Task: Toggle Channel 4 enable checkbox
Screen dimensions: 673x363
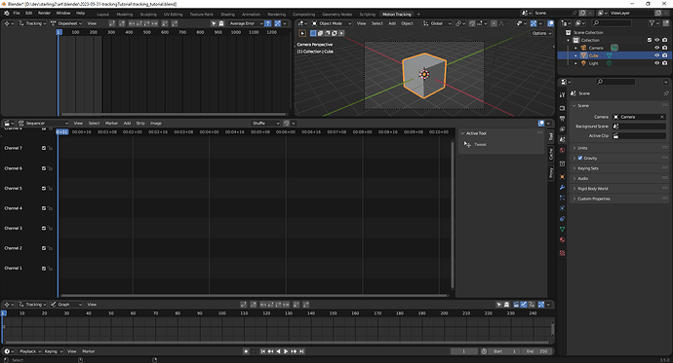Action: click(x=44, y=208)
